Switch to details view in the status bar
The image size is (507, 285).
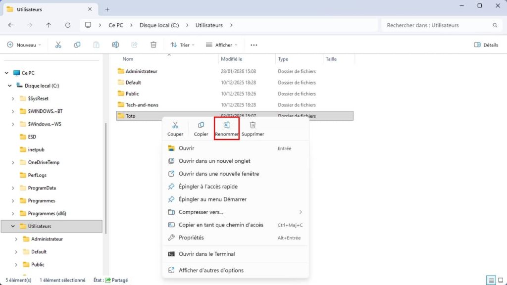(491, 280)
